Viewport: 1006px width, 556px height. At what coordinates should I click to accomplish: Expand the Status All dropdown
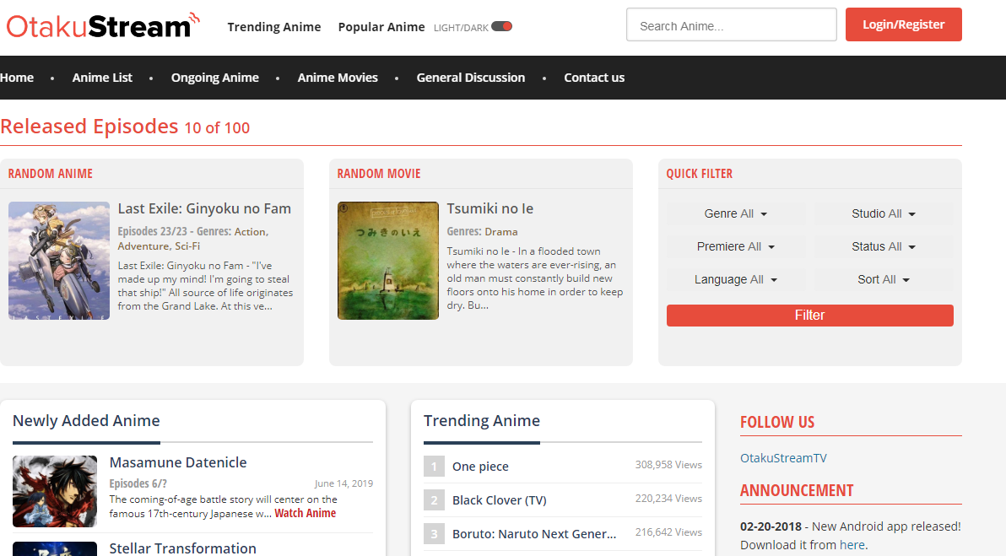coord(884,246)
